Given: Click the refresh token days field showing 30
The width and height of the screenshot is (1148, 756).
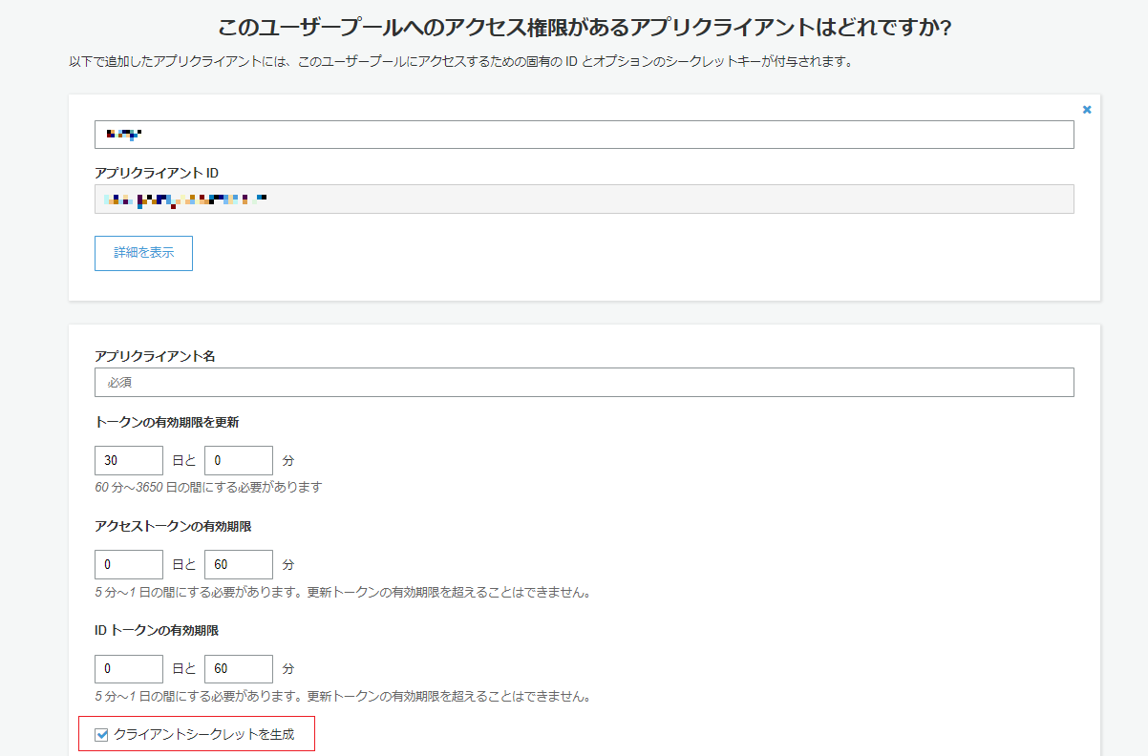Looking at the screenshot, I should click(128, 460).
